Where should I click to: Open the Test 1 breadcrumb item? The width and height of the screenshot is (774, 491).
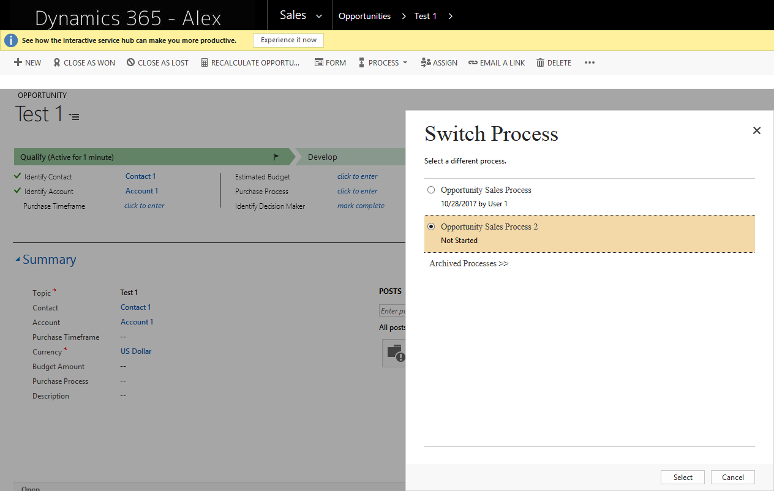click(x=425, y=16)
